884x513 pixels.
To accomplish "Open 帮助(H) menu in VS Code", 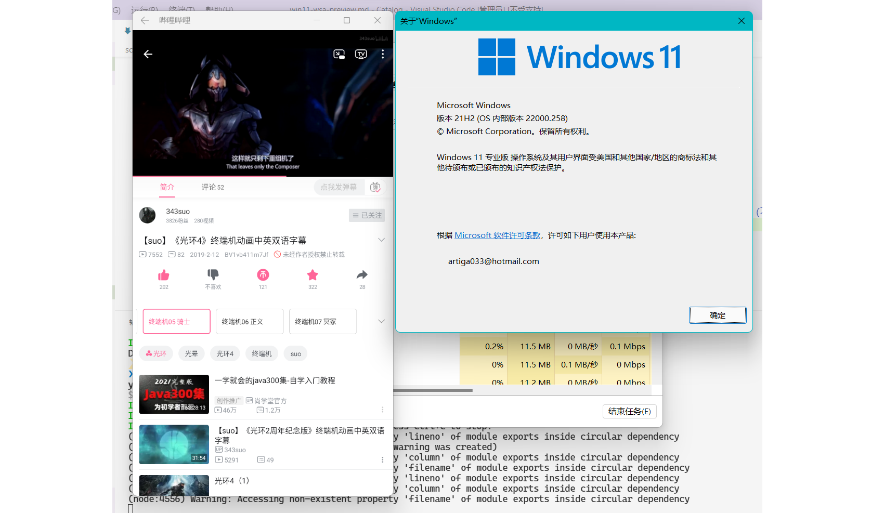I will point(219,9).
